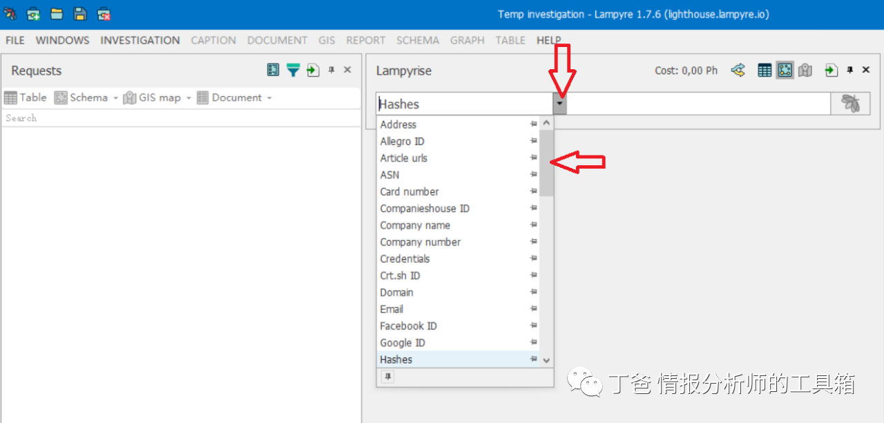Open the INVESTIGATION menu
Screen dimensions: 884x423
click(140, 40)
